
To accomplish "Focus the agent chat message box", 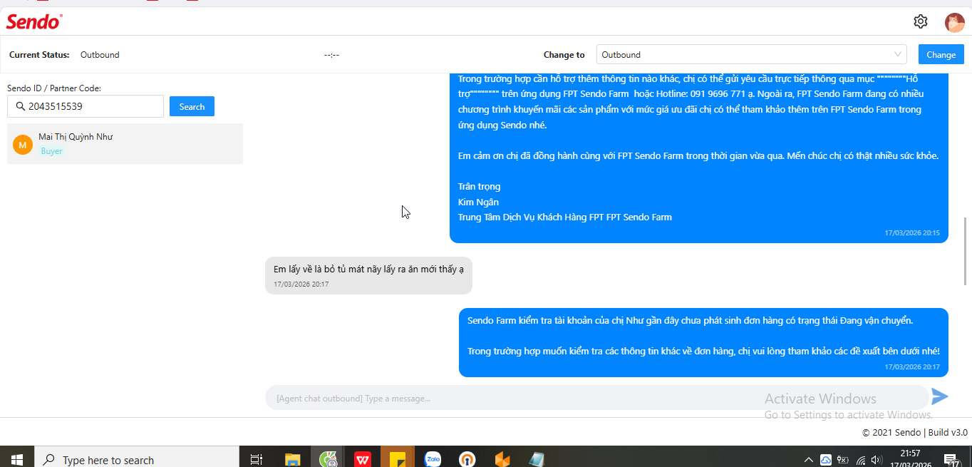I will click(597, 398).
